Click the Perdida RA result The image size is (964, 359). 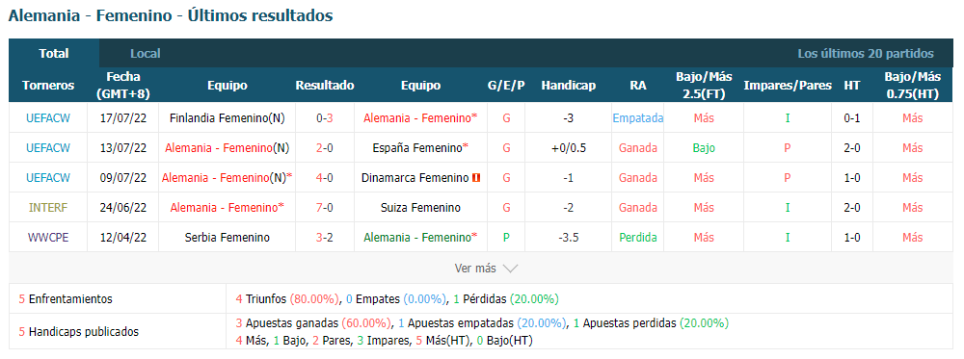coord(637,237)
